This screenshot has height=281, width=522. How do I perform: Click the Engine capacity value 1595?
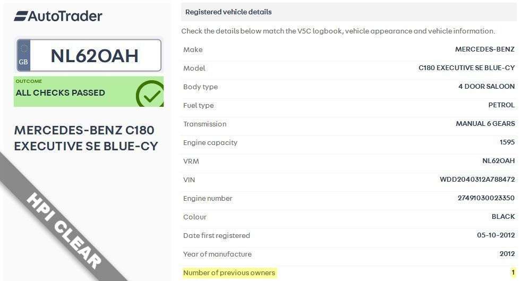tap(507, 142)
